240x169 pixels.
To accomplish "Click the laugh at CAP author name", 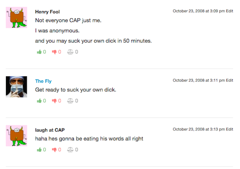I will 50,130.
